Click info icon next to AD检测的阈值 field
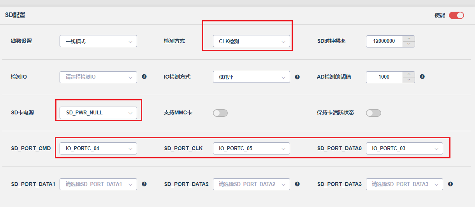Viewport: 475px width, 207px height. point(422,77)
